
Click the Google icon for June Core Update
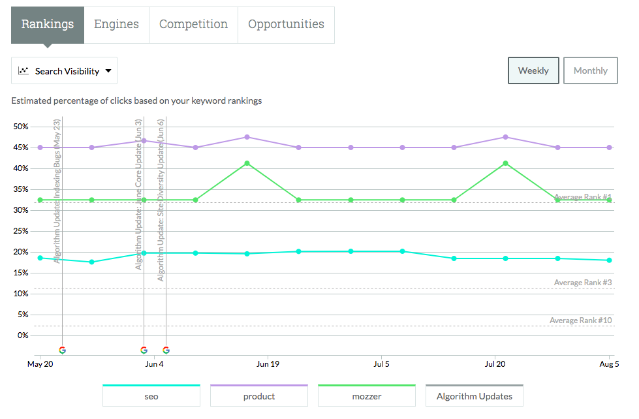(144, 350)
